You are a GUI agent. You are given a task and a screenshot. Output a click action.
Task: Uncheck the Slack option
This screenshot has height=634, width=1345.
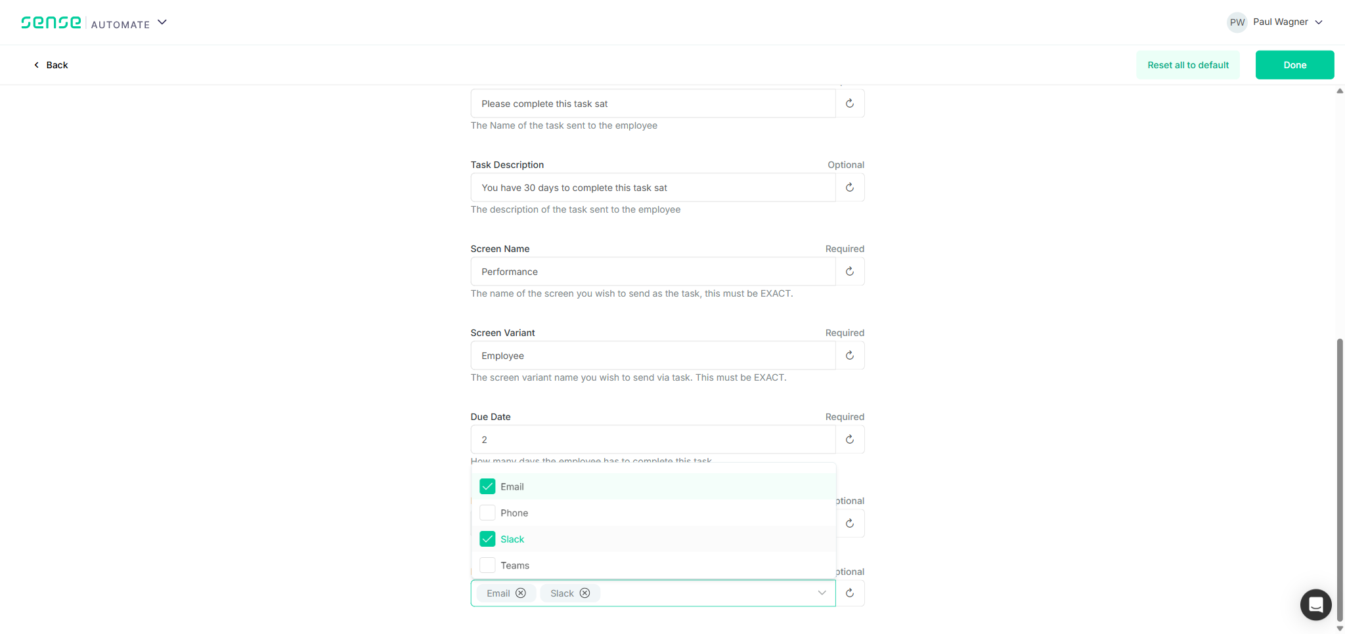tap(487, 539)
